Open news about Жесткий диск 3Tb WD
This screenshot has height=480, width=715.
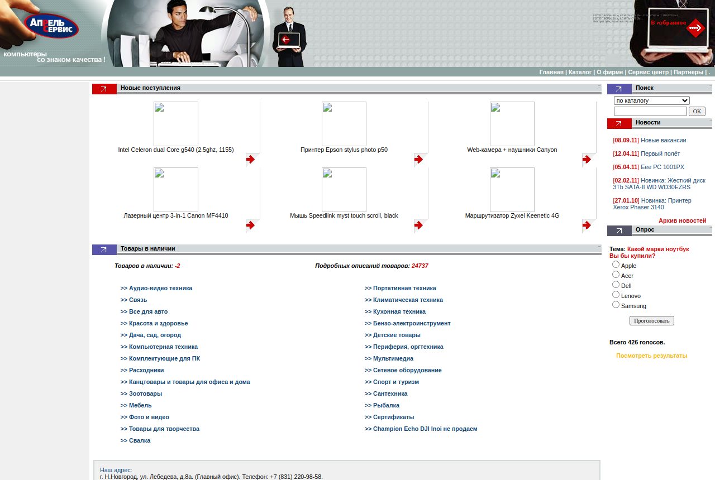(x=659, y=184)
